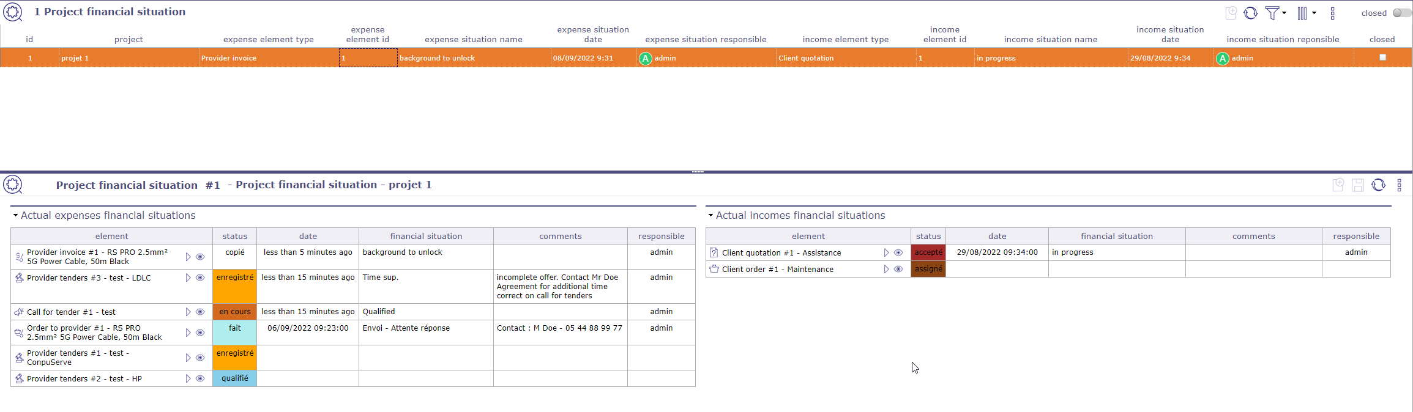Viewport: 1413px width, 412px height.
Task: View Call for tender #1 with eye icon
Action: (200, 312)
